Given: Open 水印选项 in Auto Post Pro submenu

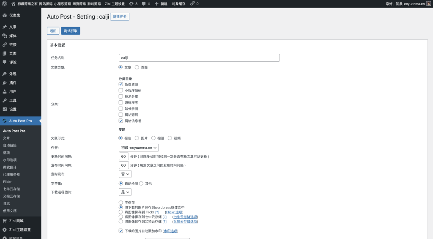Looking at the screenshot, I should coord(10,160).
